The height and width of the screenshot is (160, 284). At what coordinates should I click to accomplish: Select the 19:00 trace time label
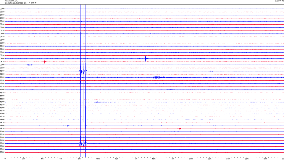pyautogui.click(x=2, y=126)
